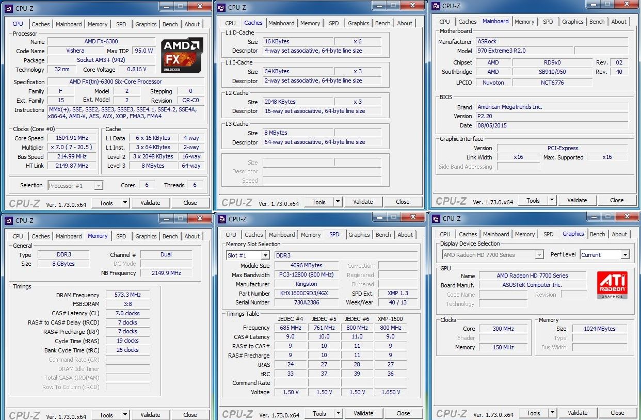Click the Serial Number value 730A2386
The image size is (641, 420).
tap(306, 302)
